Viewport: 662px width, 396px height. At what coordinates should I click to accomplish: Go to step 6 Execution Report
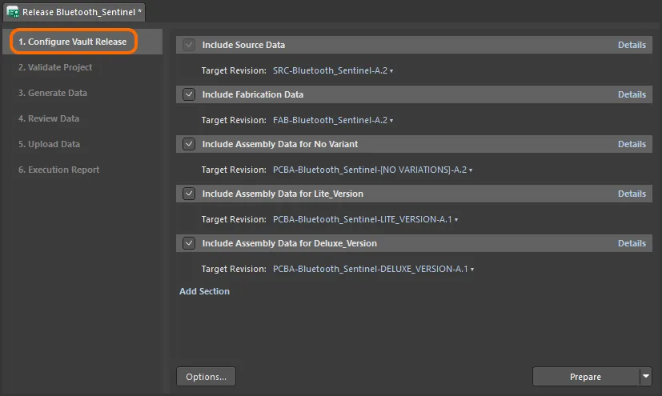pos(58,170)
